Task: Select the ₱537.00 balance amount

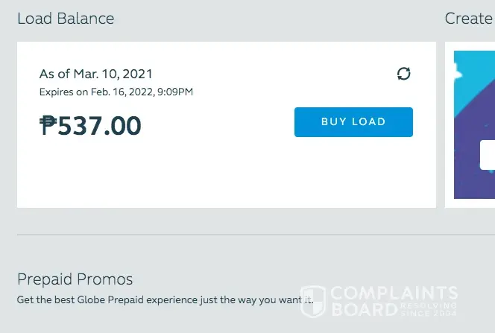Action: pyautogui.click(x=91, y=125)
